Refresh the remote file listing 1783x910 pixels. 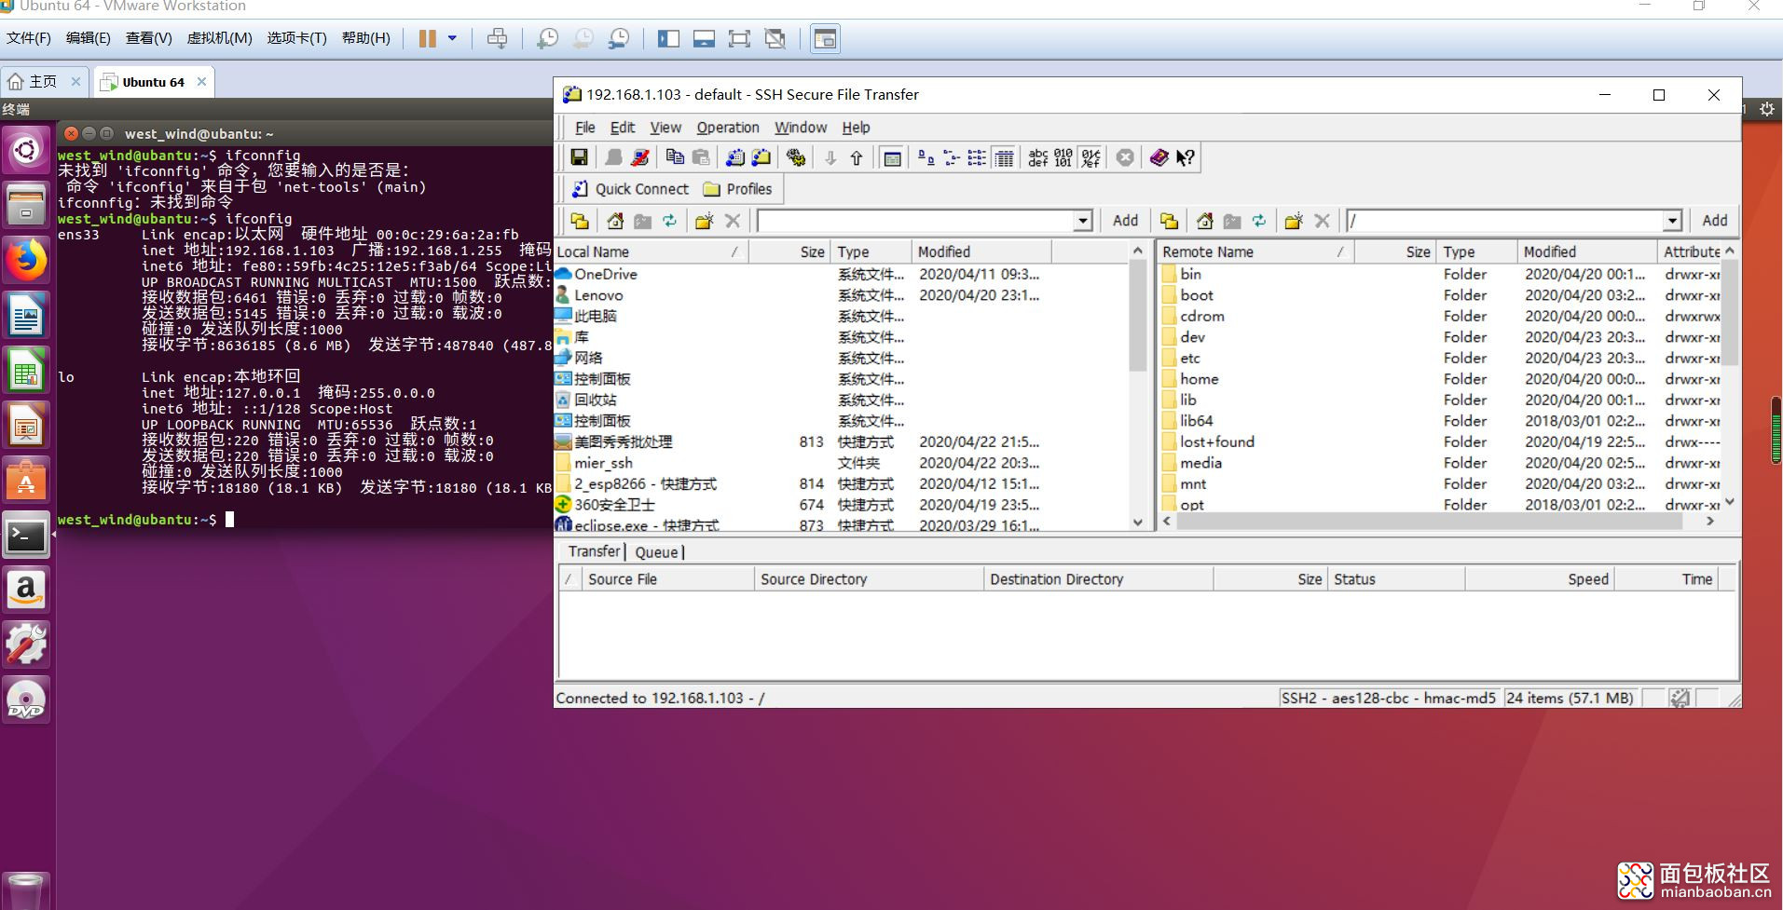(1259, 221)
